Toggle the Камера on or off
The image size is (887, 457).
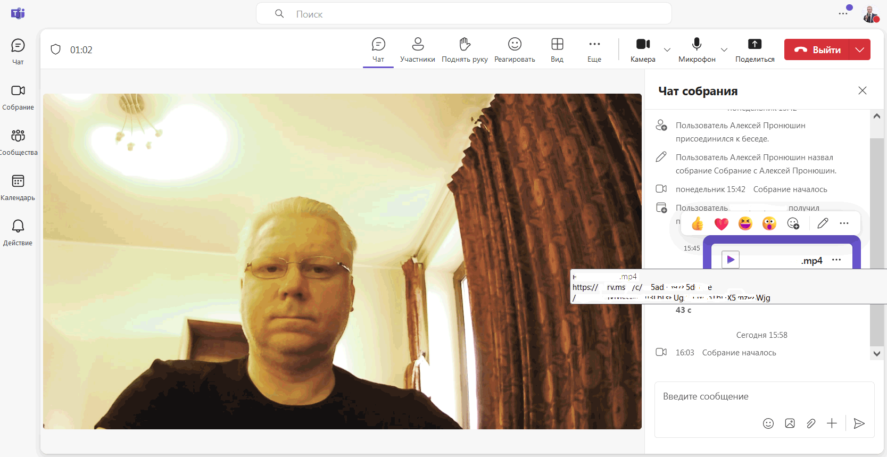[x=643, y=50]
